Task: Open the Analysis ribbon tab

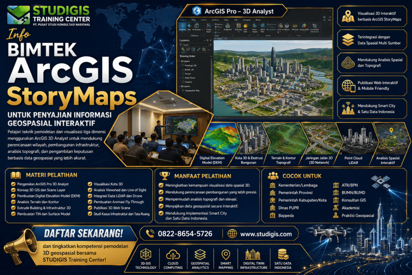Action: pyautogui.click(x=216, y=20)
